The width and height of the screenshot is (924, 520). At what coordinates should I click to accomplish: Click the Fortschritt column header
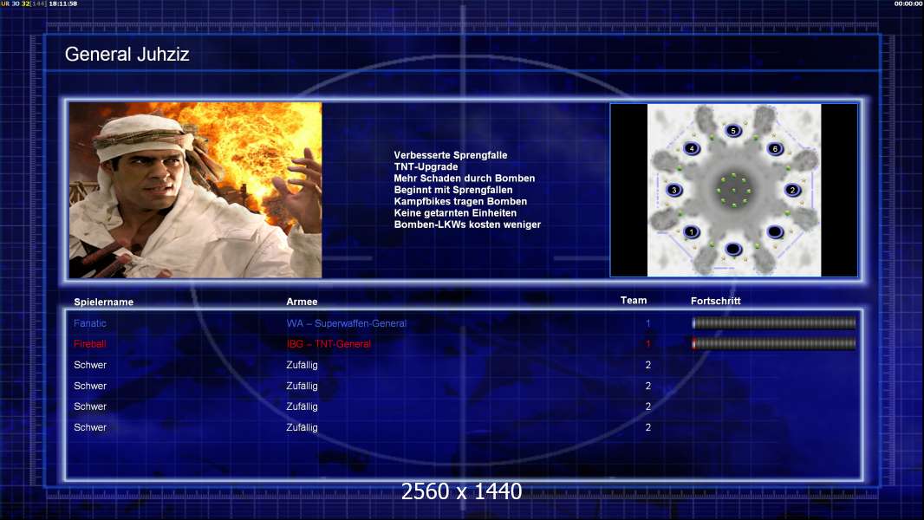[x=715, y=301]
